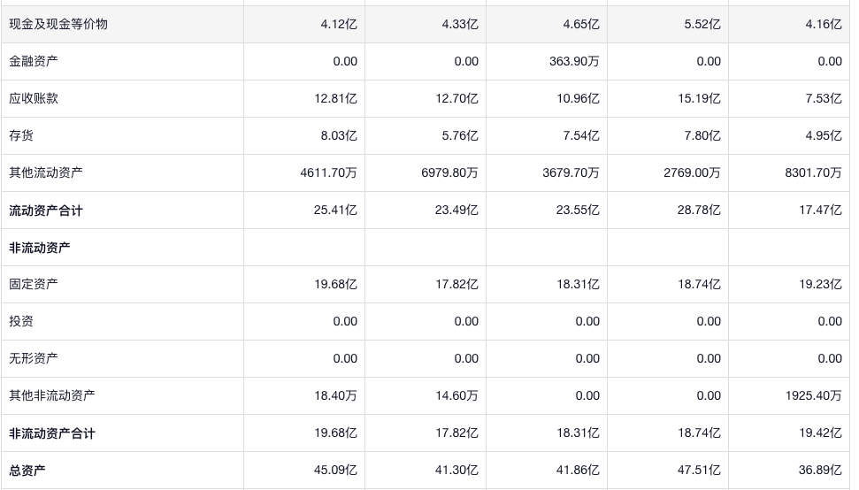Click the 47.51亿 total assets value

coord(698,471)
